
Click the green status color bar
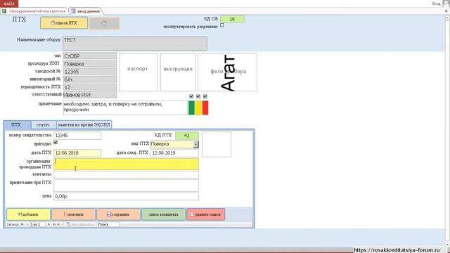[191, 108]
